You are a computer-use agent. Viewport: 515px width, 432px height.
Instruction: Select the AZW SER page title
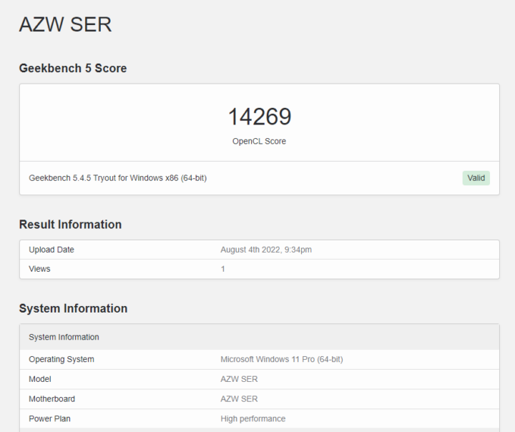[x=65, y=24]
